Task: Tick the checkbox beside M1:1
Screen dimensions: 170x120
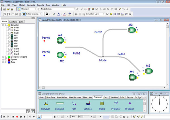Action: click(9, 36)
